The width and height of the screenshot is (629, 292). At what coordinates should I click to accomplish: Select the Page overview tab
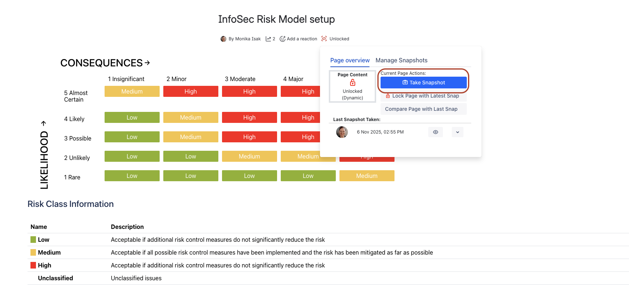tap(350, 61)
